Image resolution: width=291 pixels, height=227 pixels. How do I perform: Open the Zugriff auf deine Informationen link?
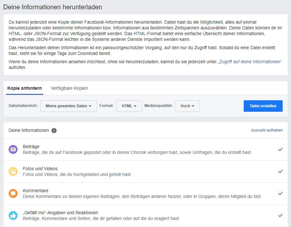249,62
